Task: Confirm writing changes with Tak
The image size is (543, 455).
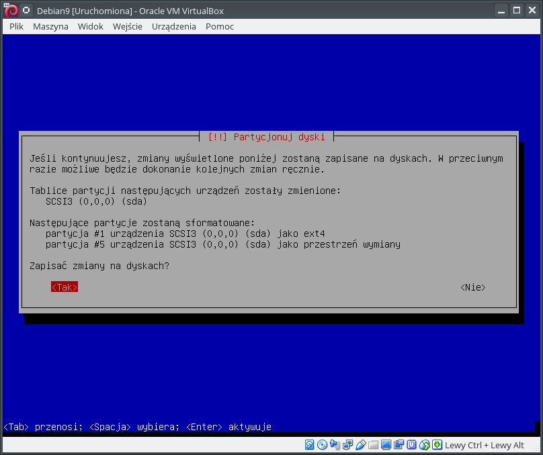Action: point(65,287)
